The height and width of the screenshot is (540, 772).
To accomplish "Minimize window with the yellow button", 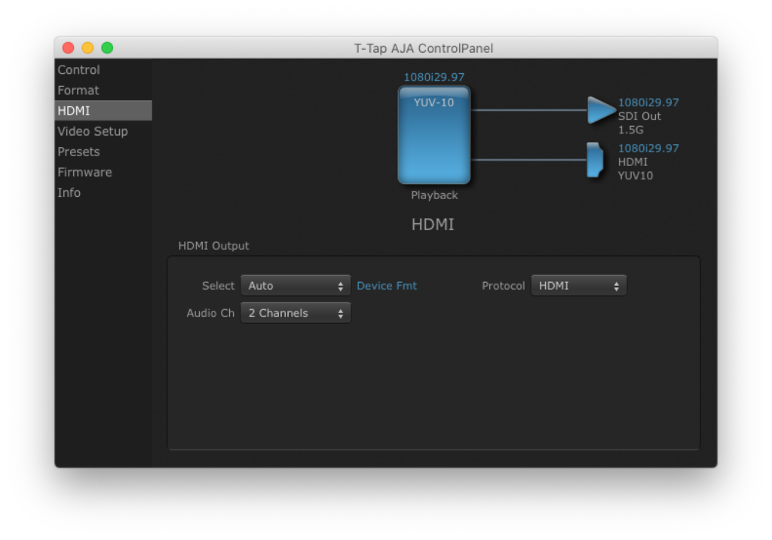I will click(x=87, y=48).
